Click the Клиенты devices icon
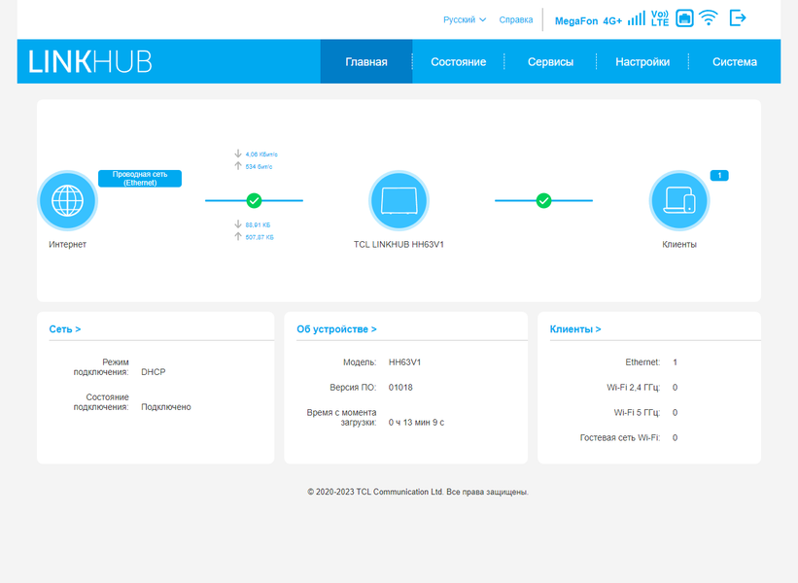The image size is (798, 583). pyautogui.click(x=678, y=200)
